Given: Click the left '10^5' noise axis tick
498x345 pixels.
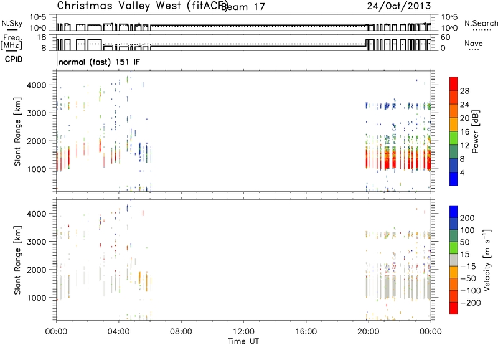Looking at the screenshot, I should (x=38, y=17).
